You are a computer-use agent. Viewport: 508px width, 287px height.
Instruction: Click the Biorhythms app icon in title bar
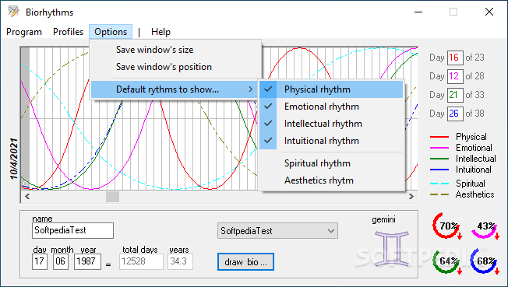tap(13, 12)
